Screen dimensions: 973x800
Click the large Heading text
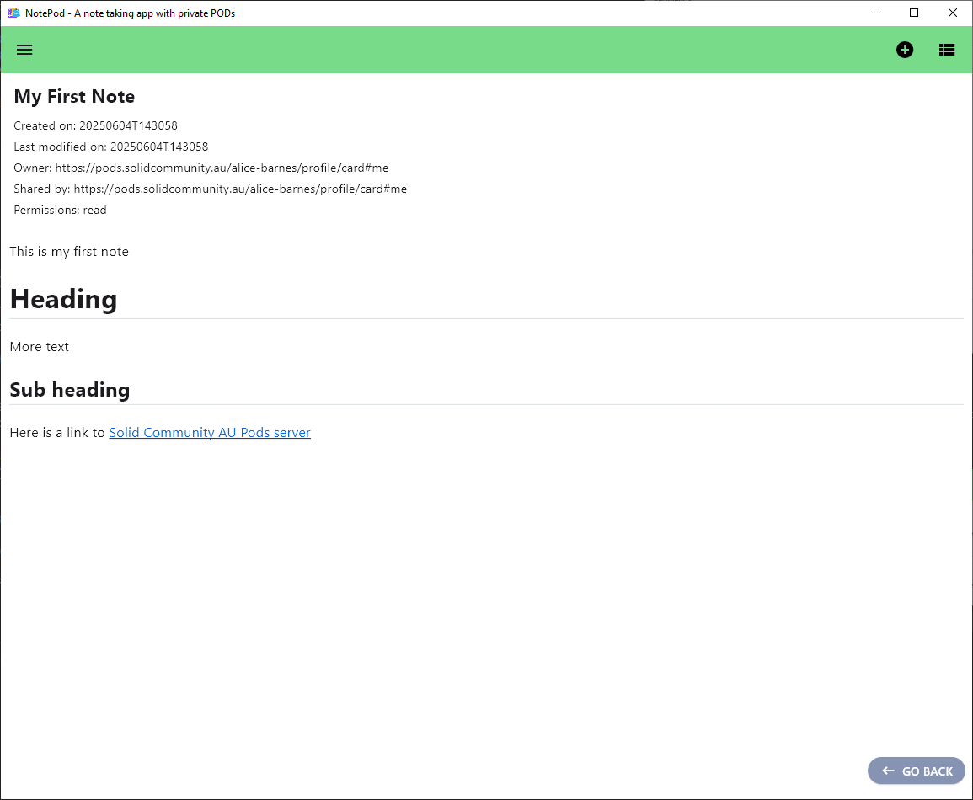(63, 299)
